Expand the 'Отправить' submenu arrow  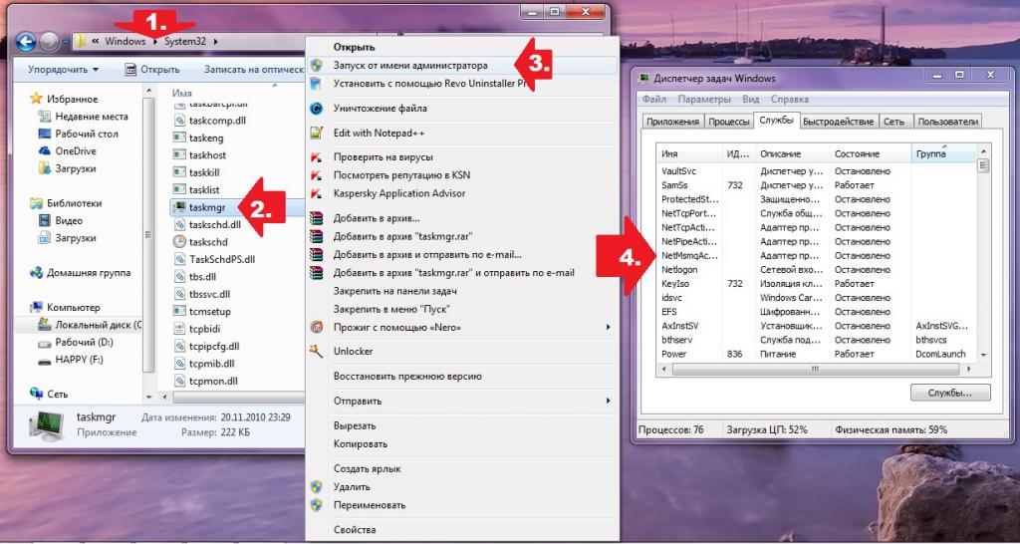(609, 401)
